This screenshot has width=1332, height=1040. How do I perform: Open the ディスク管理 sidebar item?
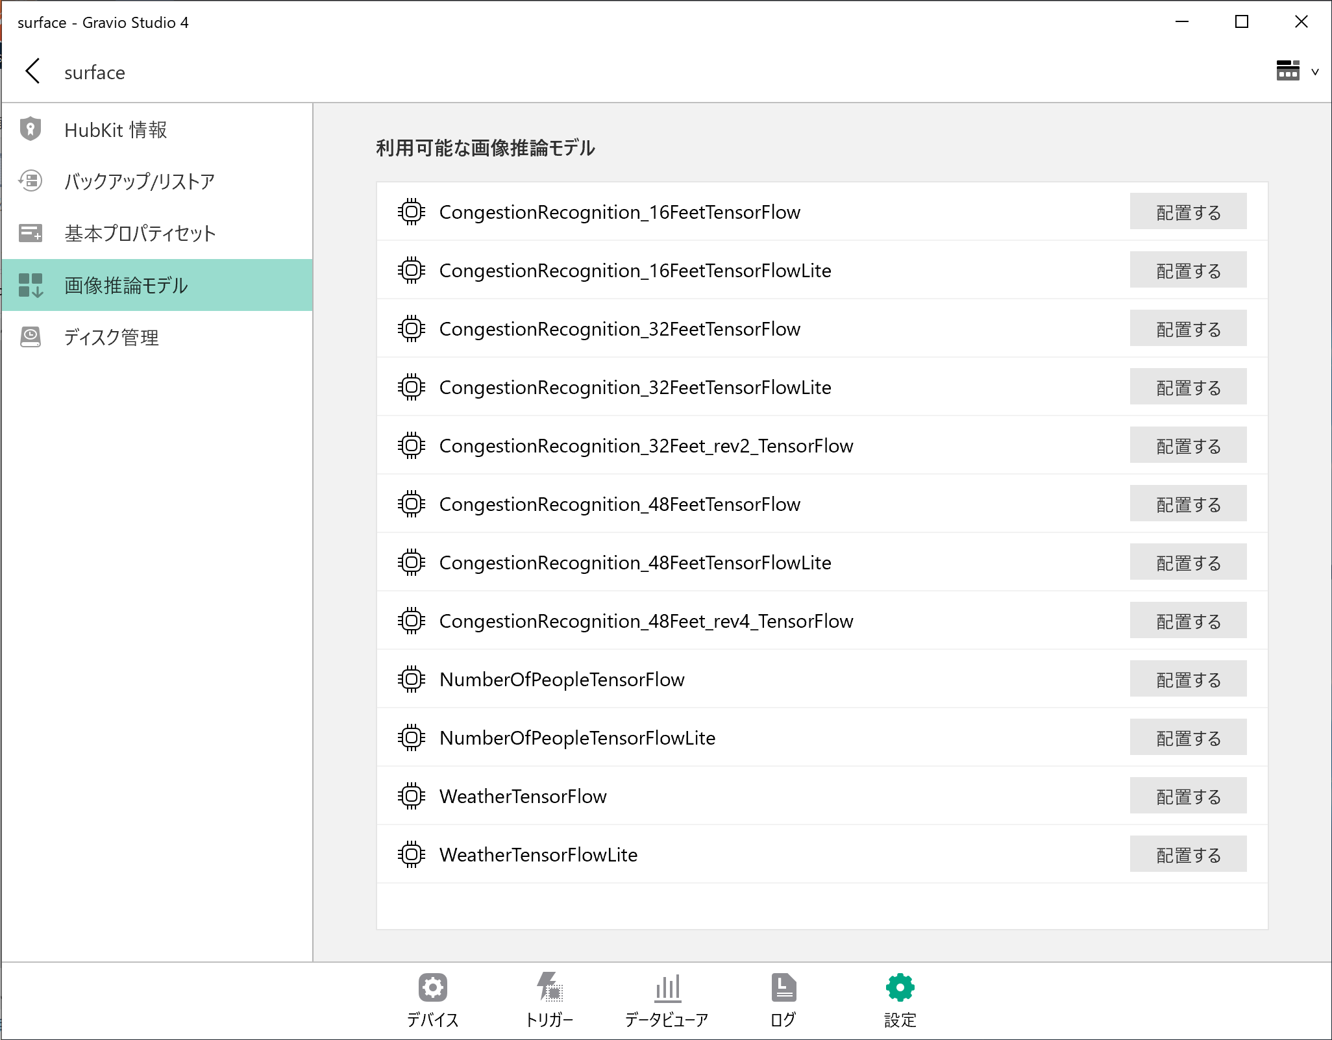pos(157,337)
